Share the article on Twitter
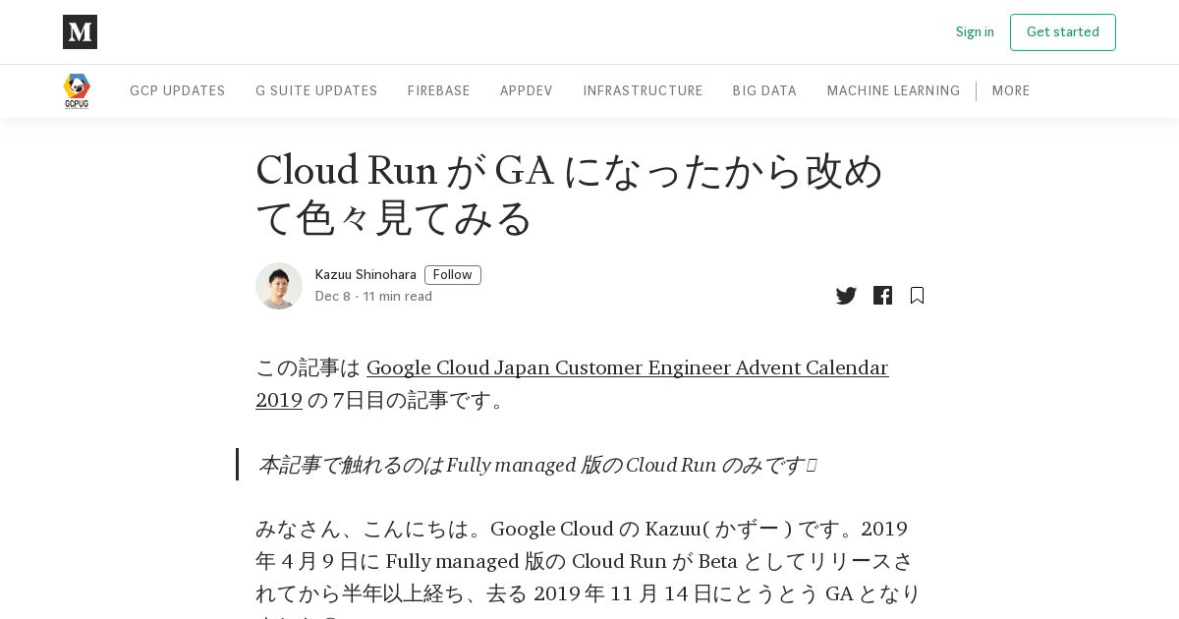Image resolution: width=1179 pixels, height=619 pixels. tap(846, 296)
